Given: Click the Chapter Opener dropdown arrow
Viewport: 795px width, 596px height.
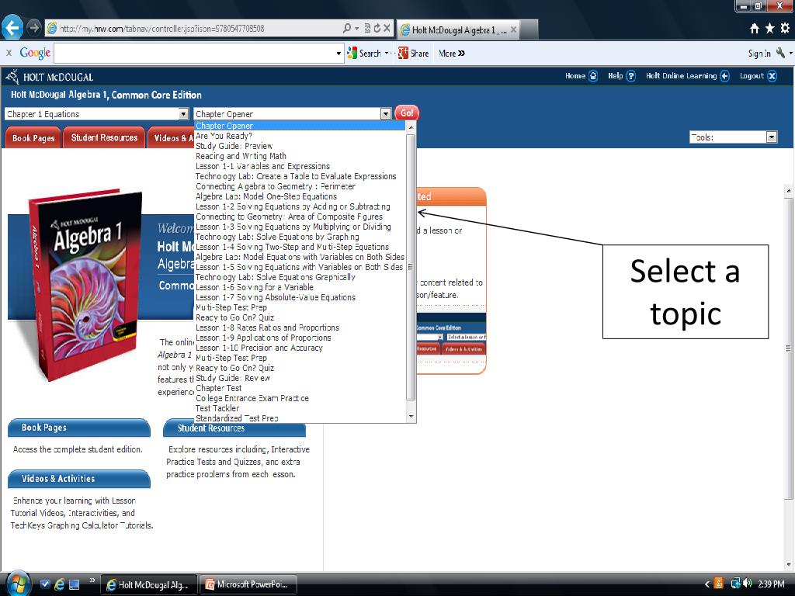Looking at the screenshot, I should [386, 114].
